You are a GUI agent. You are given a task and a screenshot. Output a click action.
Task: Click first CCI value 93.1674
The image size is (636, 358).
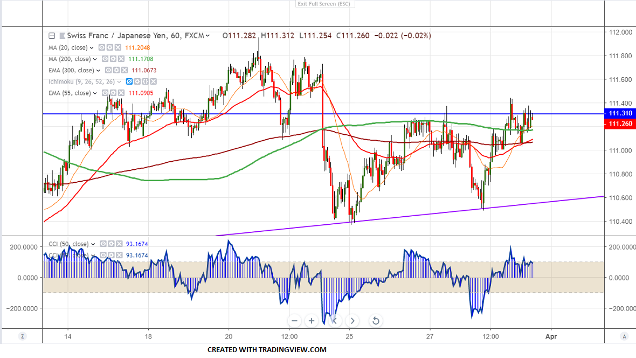click(137, 244)
